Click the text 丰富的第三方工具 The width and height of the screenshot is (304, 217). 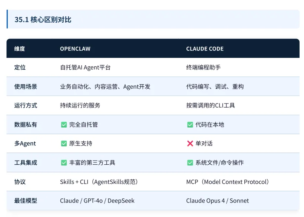click(x=92, y=162)
